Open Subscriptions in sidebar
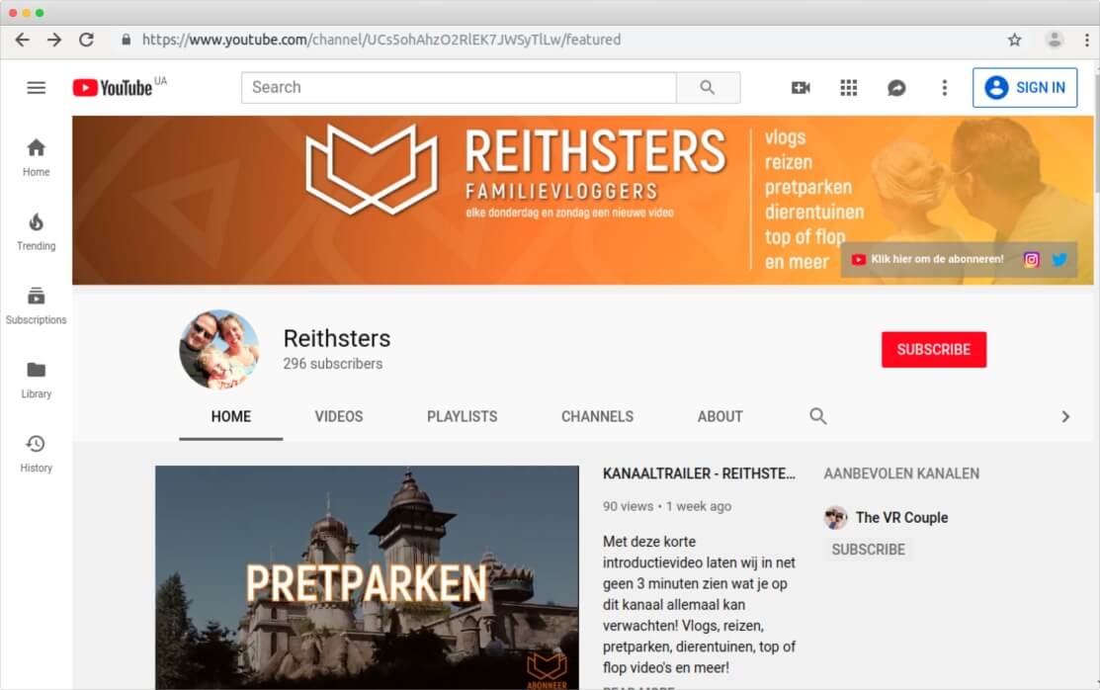 (x=36, y=305)
